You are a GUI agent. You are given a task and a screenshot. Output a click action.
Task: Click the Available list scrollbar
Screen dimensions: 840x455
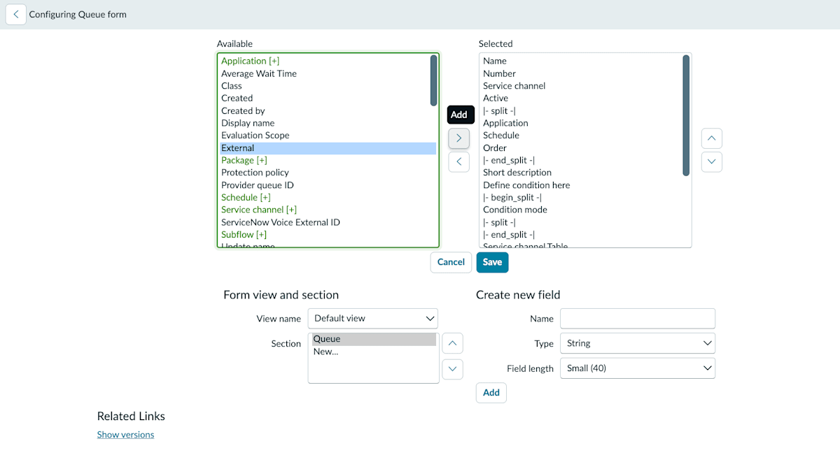tap(434, 80)
